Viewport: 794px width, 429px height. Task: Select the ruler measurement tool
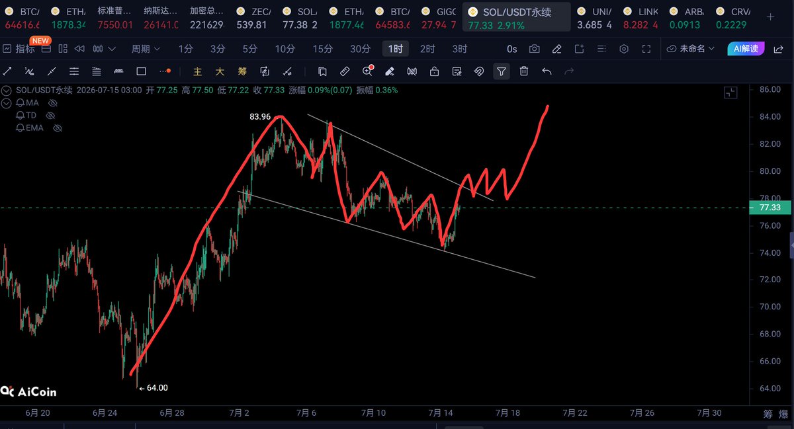click(345, 71)
